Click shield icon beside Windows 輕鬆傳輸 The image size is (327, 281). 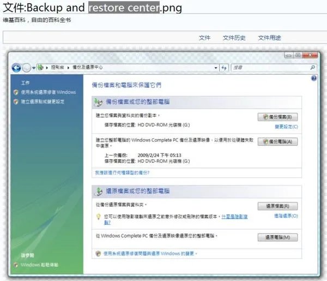click(16, 265)
